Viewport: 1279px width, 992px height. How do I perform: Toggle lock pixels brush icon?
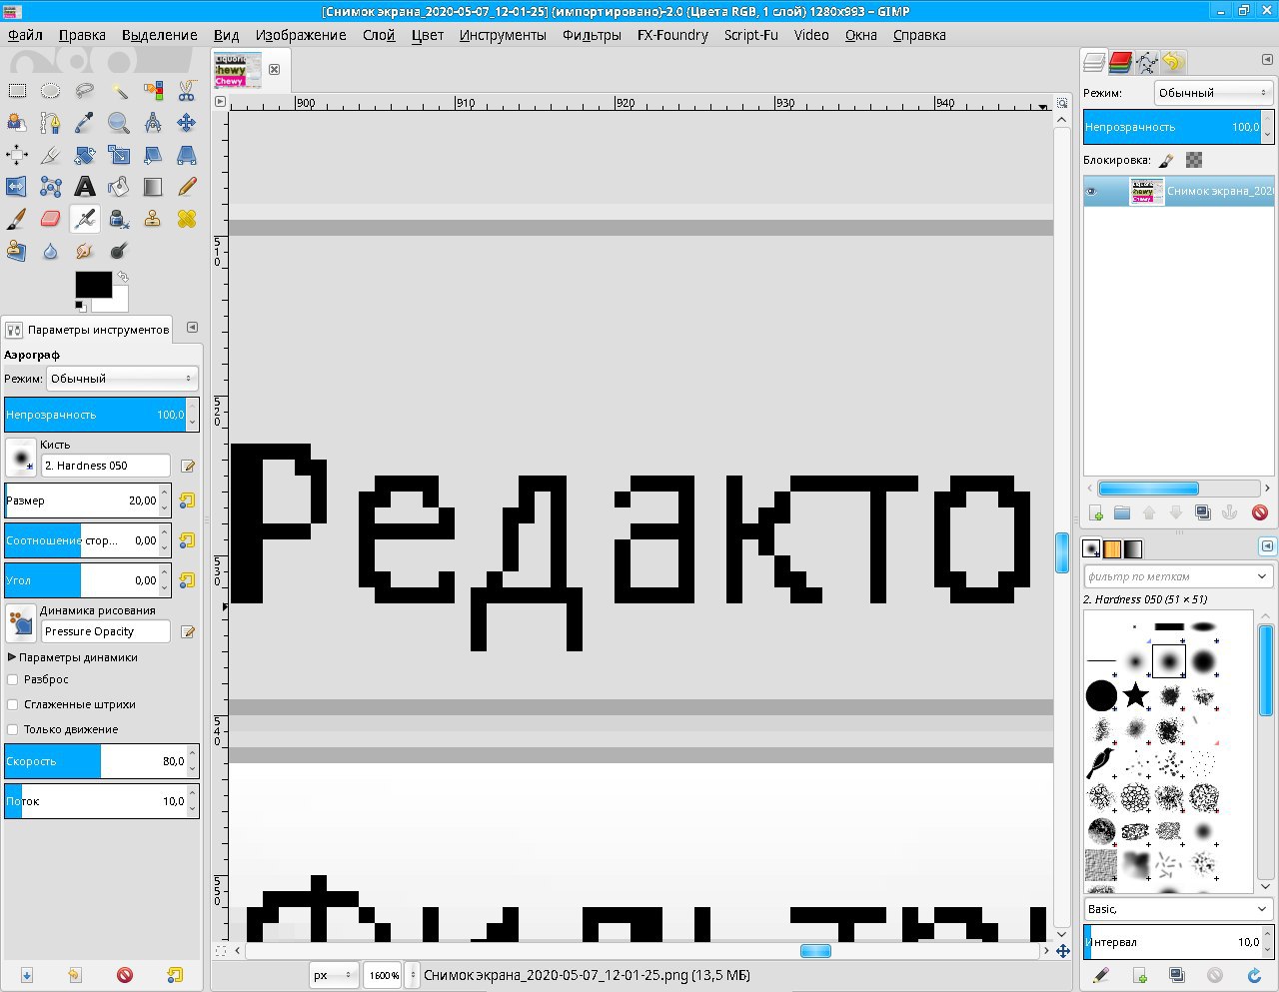[1167, 160]
